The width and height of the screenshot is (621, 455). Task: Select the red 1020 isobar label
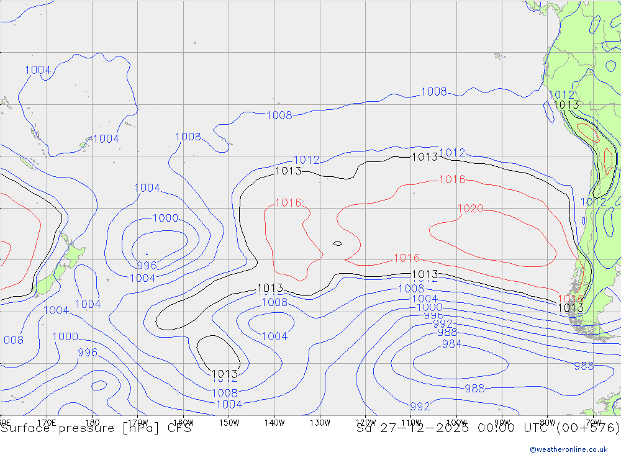click(x=471, y=209)
